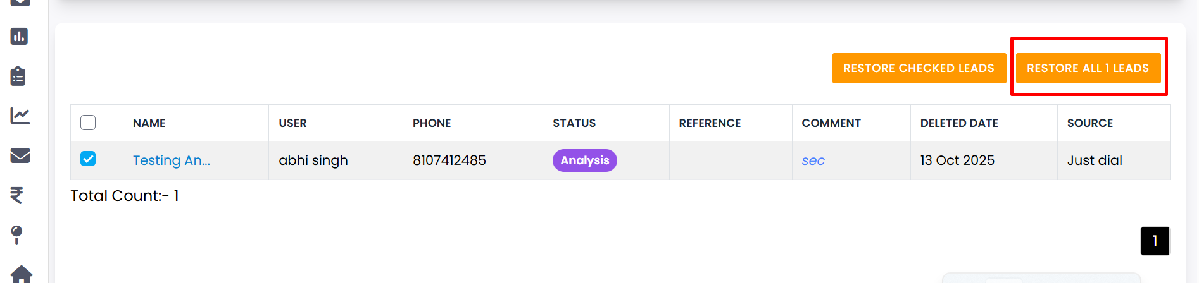Open the Testing An... lead link

(x=172, y=160)
